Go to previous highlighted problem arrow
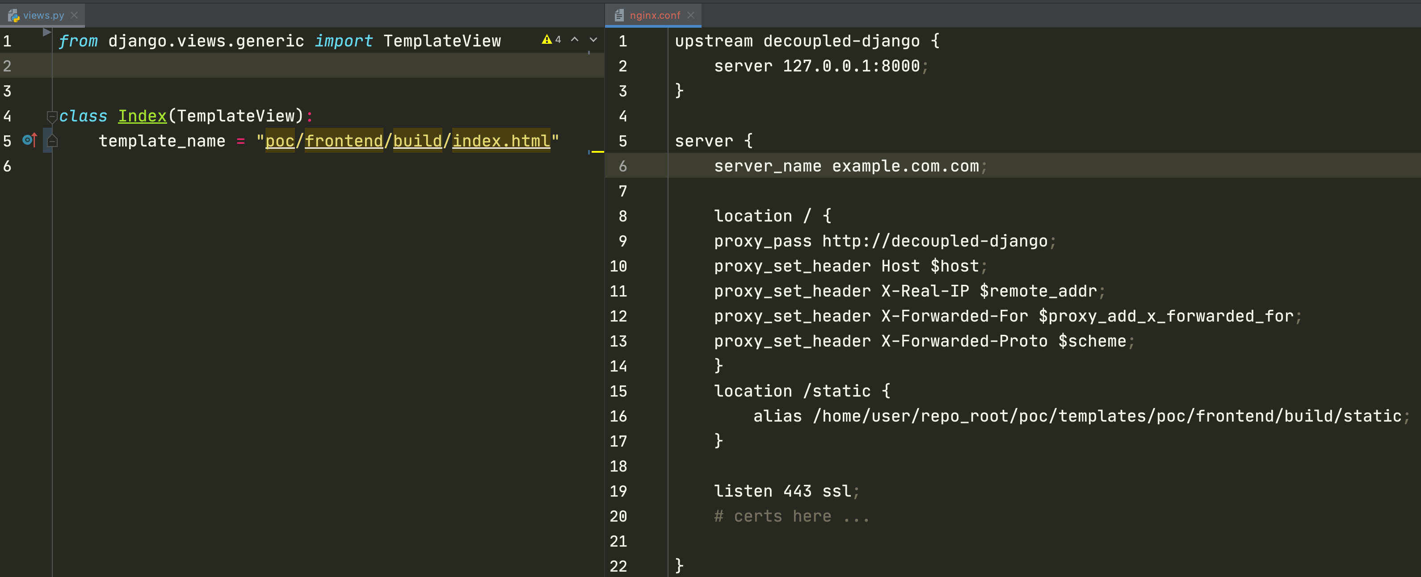Viewport: 1421px width, 577px height. tap(575, 40)
